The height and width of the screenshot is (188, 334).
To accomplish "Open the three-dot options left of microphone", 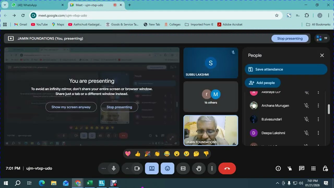I will [104, 168].
